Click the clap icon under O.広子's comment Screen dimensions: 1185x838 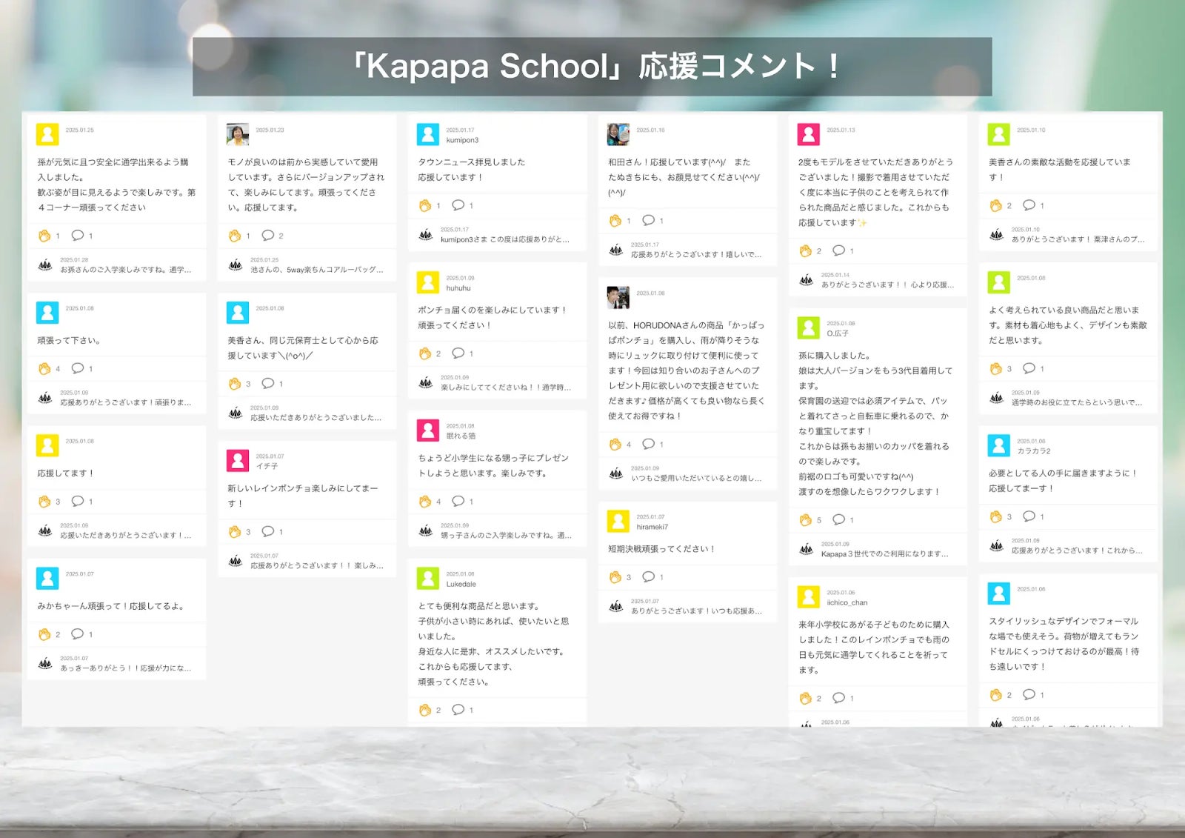[x=806, y=520]
